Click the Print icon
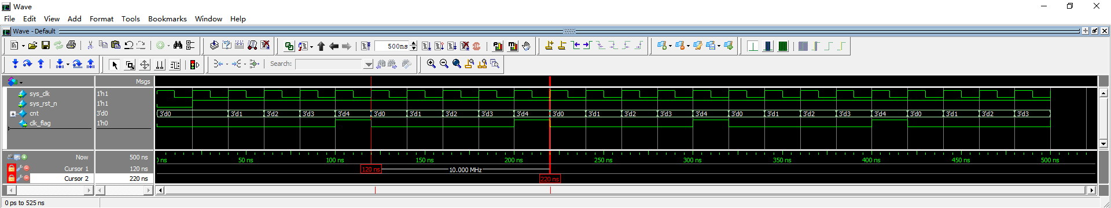Image resolution: width=1111 pixels, height=208 pixels. coord(71,45)
